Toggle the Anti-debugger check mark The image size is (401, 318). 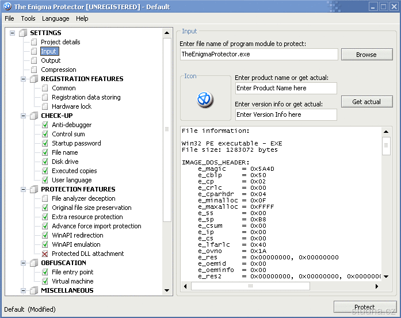[45, 125]
